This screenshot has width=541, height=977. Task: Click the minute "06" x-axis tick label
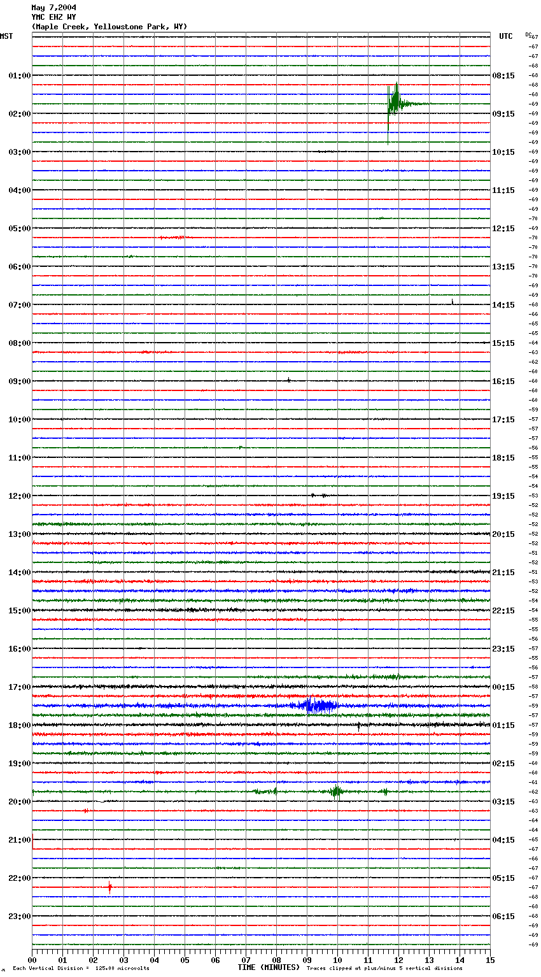pyautogui.click(x=215, y=960)
